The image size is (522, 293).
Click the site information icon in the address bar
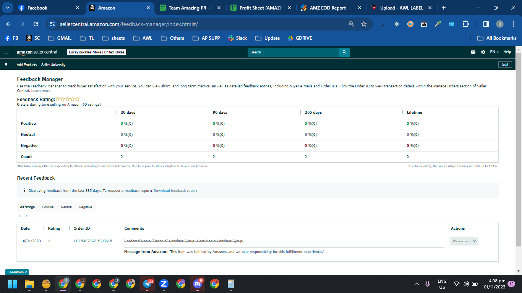[x=53, y=24]
